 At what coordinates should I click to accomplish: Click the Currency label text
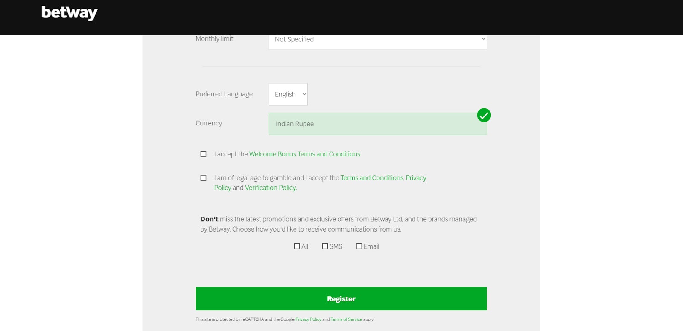[x=209, y=123]
